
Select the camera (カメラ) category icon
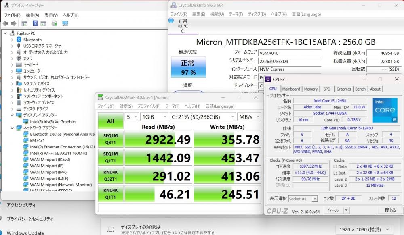click(19, 58)
